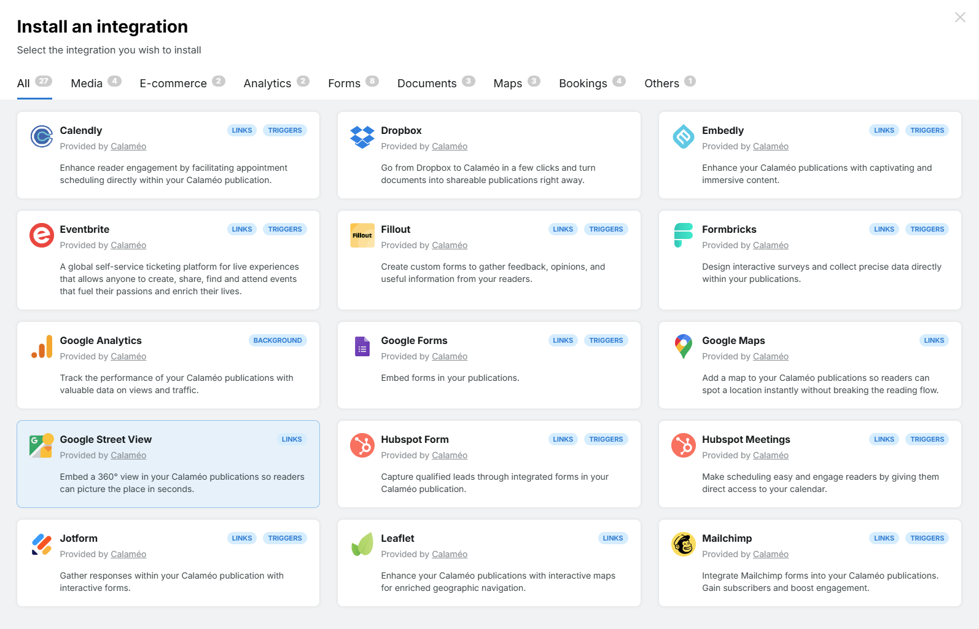Open Calaméo link under Dropbox
Screen dimensions: 979x629
(x=450, y=146)
